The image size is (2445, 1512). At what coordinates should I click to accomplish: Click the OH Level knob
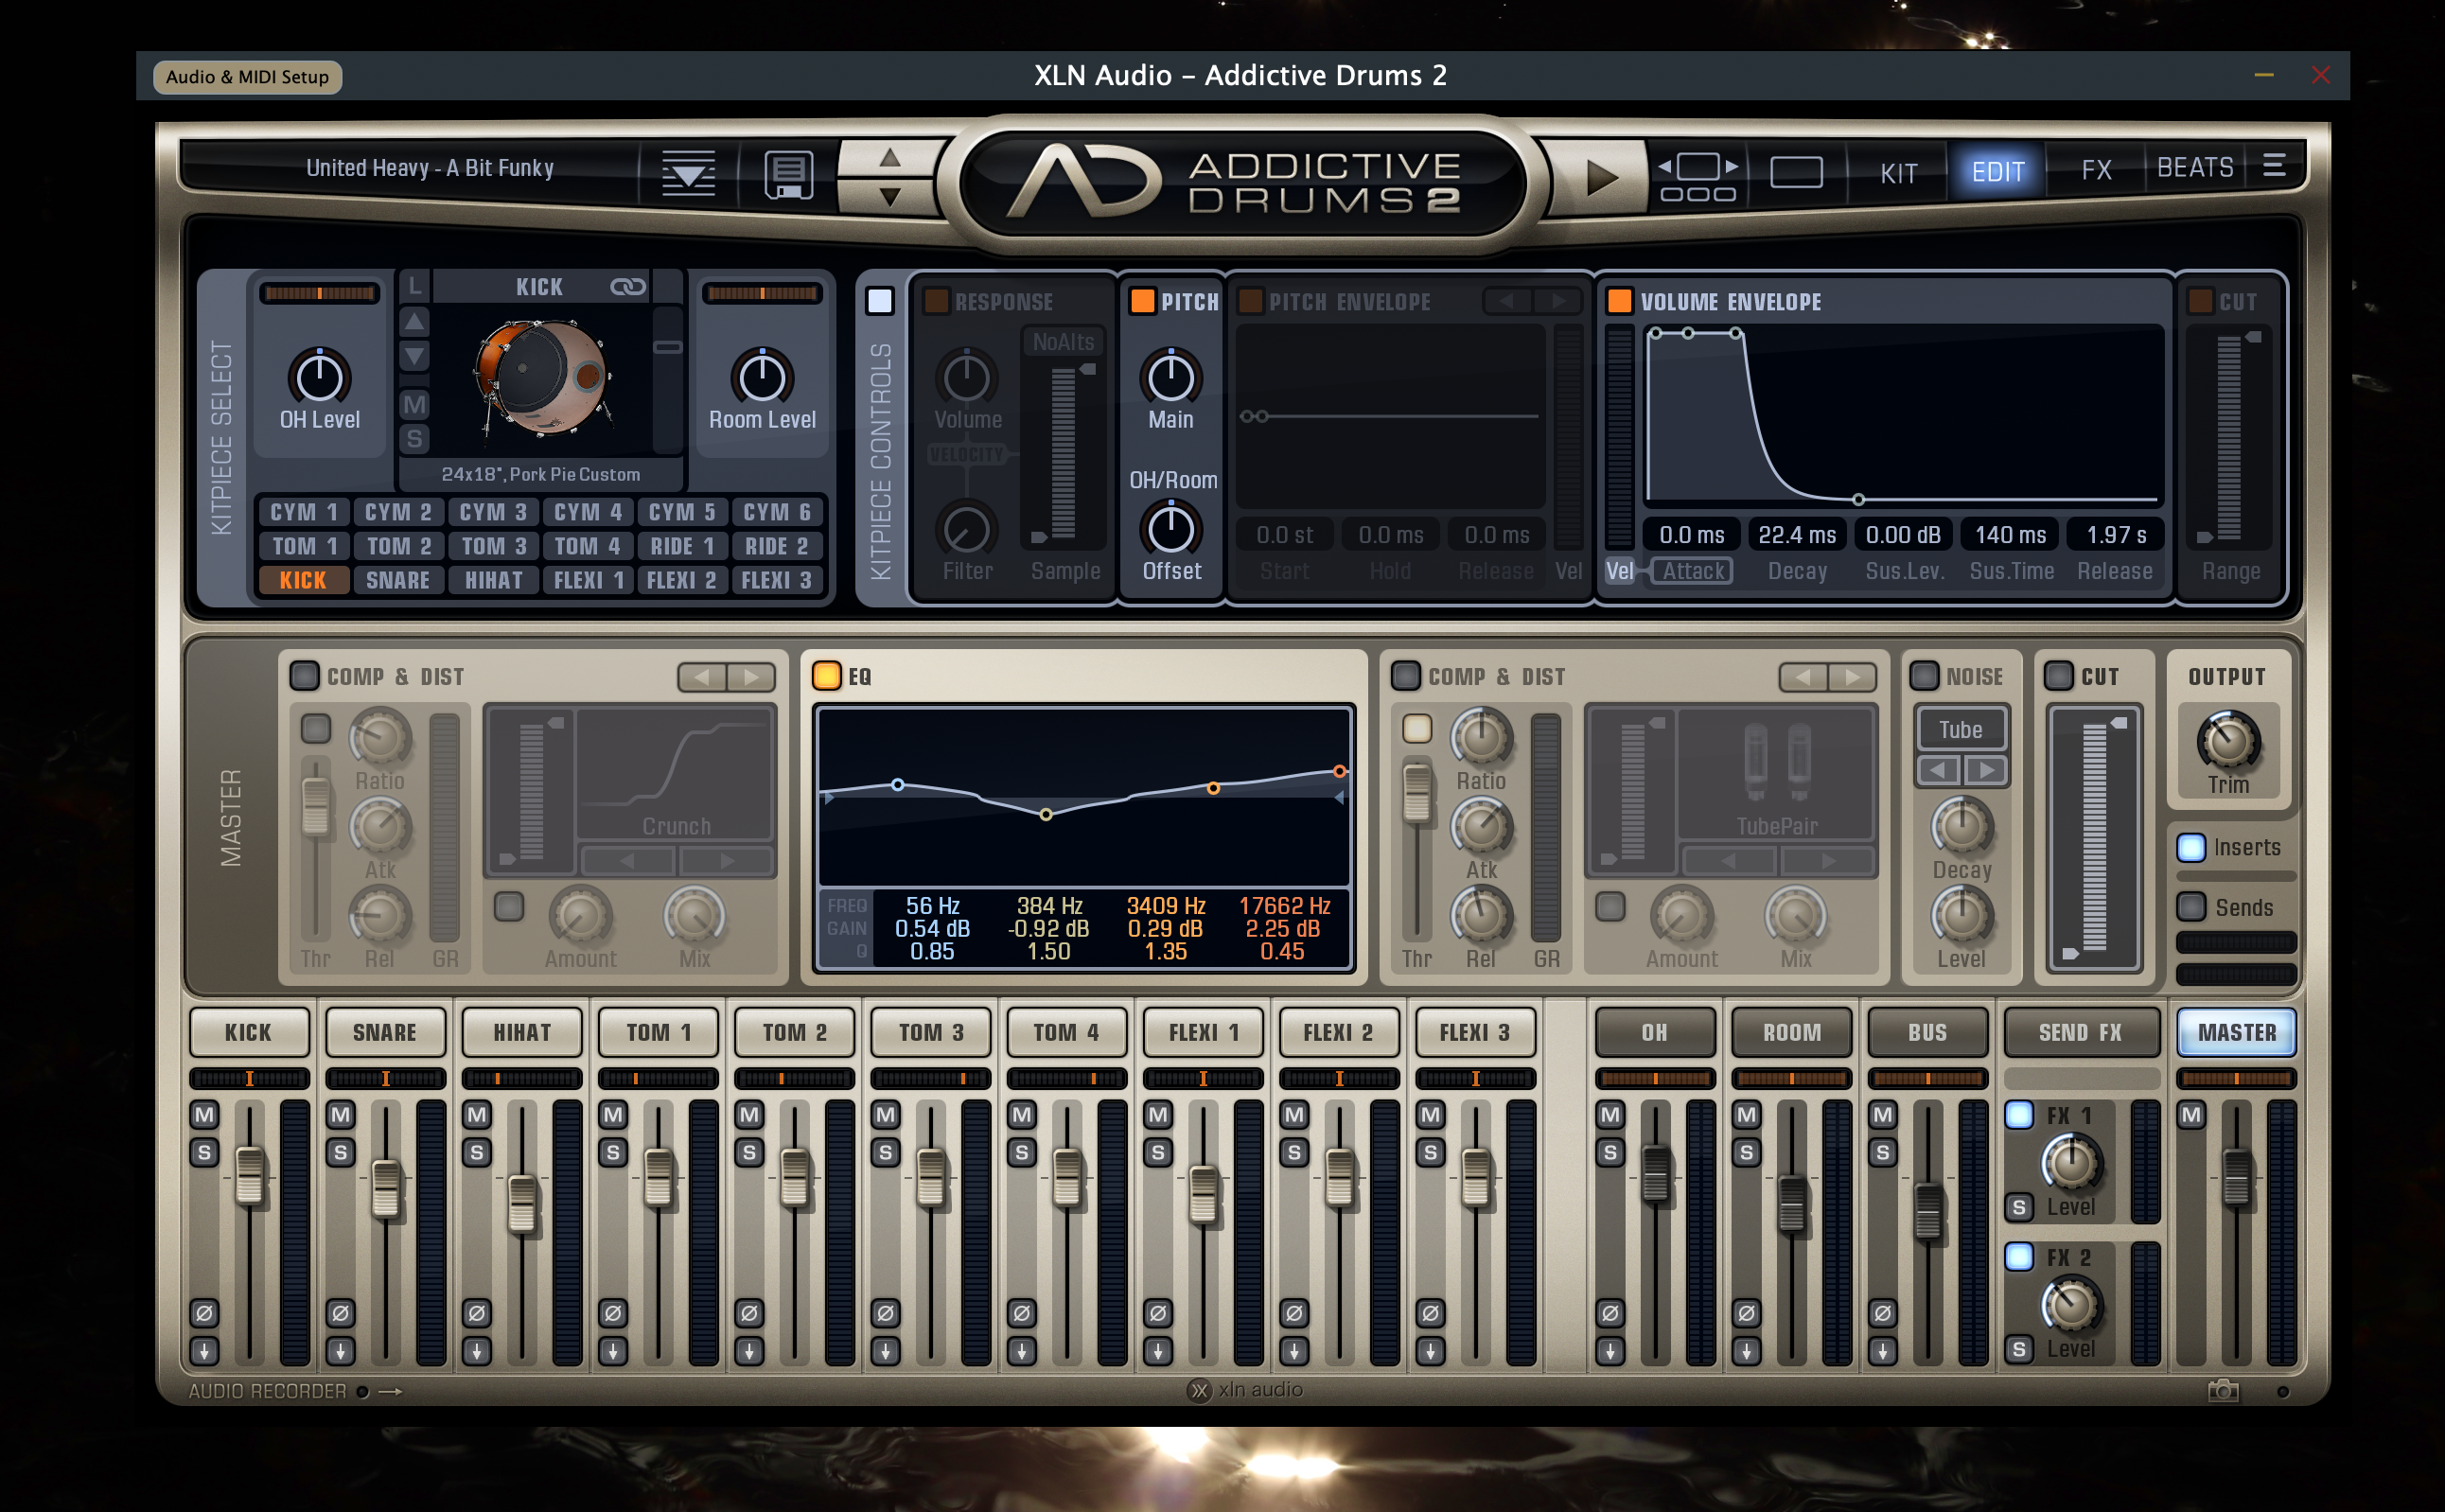point(319,378)
